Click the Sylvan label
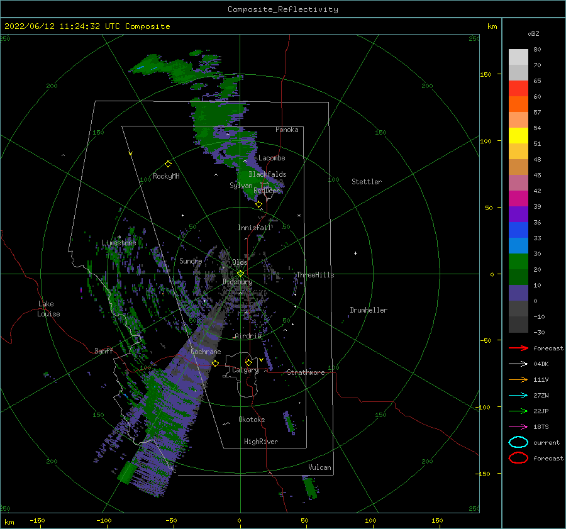This screenshot has height=529, width=566. 241,186
